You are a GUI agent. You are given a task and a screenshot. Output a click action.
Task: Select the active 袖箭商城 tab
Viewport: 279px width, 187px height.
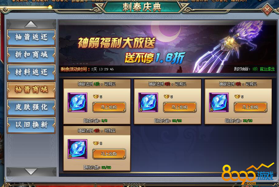(x=31, y=90)
